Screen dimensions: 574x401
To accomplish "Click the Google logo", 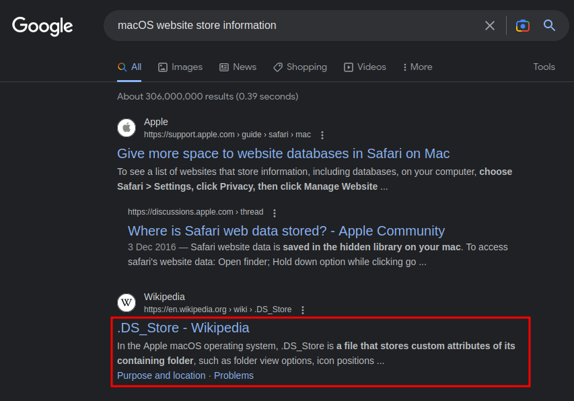I will pyautogui.click(x=42, y=26).
